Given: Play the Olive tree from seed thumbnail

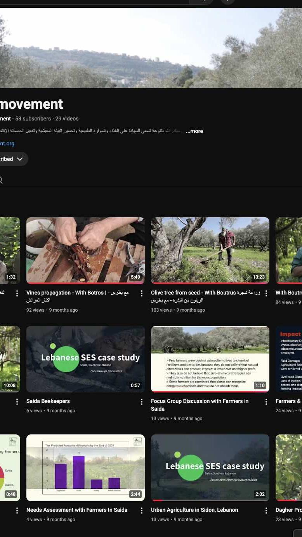Looking at the screenshot, I should click(210, 250).
